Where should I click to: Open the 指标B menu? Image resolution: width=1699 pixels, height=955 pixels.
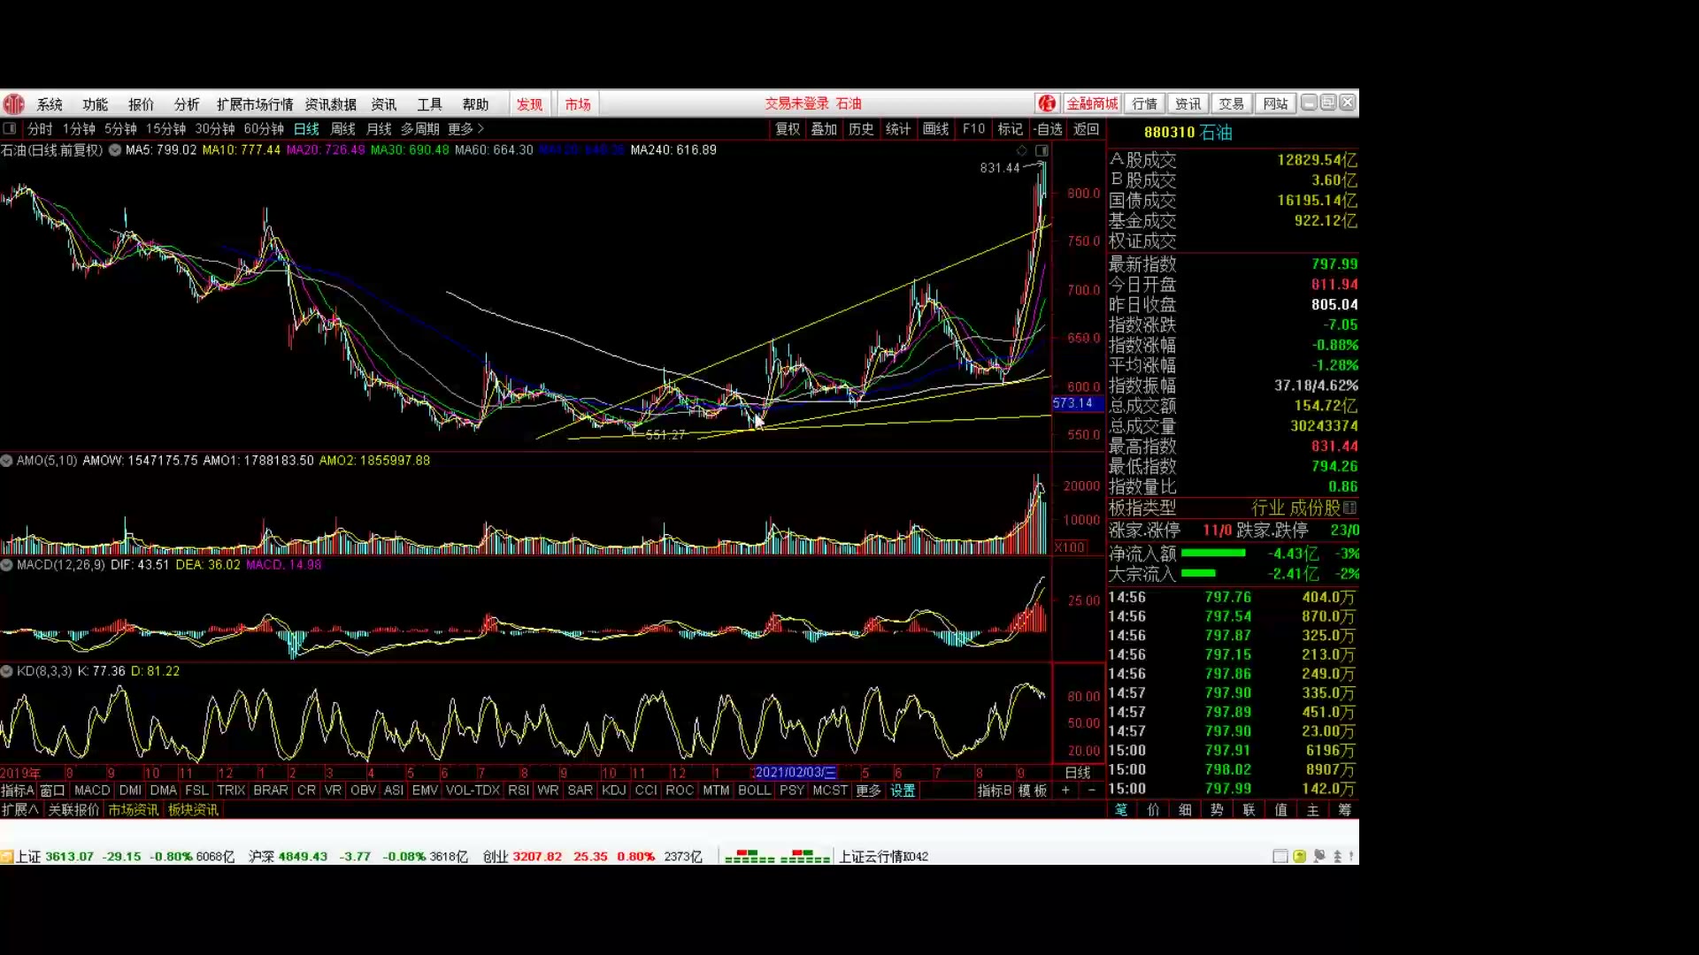pos(995,791)
